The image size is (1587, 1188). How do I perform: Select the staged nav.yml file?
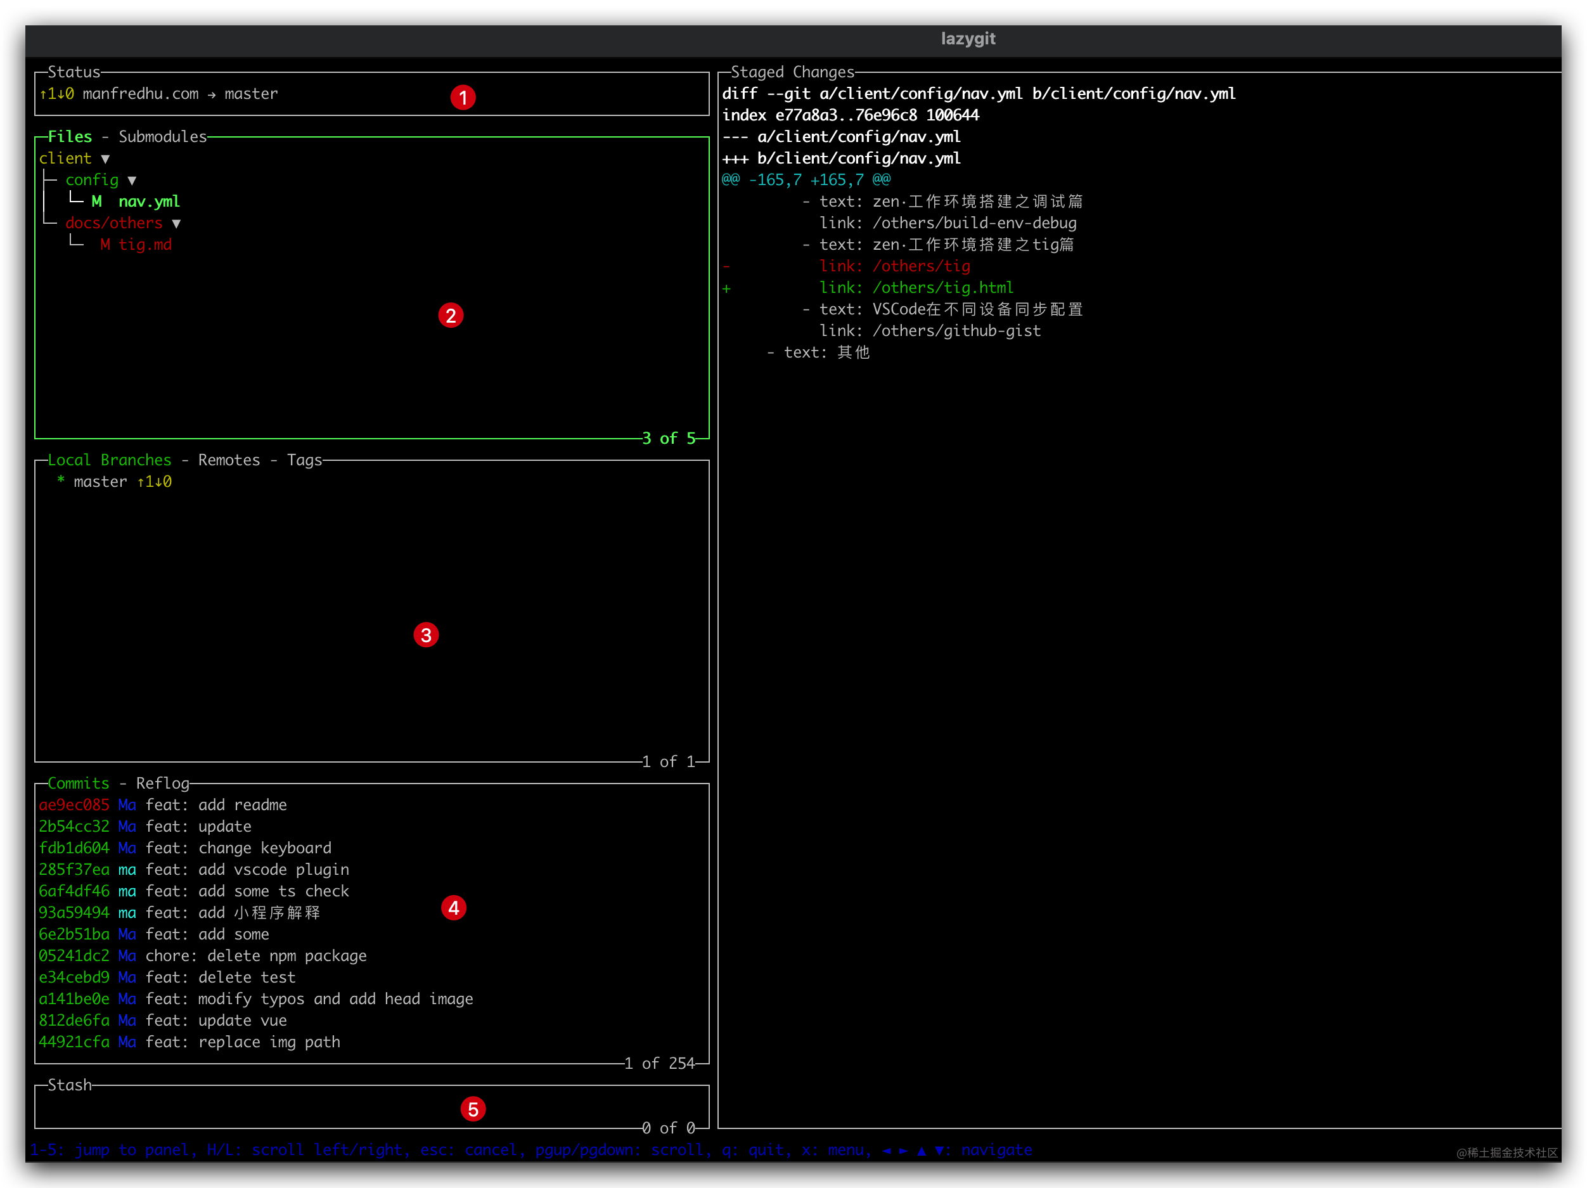[148, 202]
